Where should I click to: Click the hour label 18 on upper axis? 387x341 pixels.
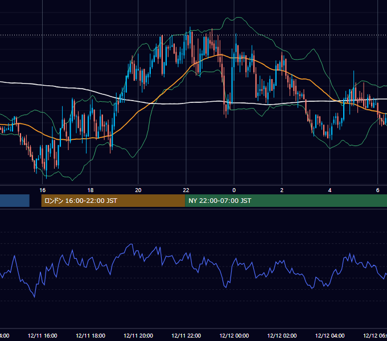click(x=90, y=190)
